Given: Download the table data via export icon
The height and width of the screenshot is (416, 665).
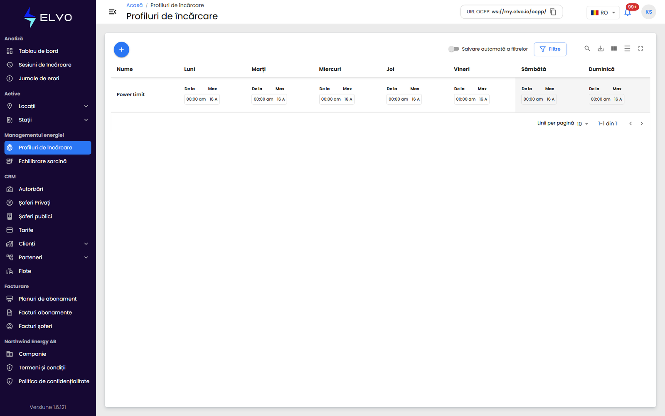Looking at the screenshot, I should pyautogui.click(x=601, y=49).
